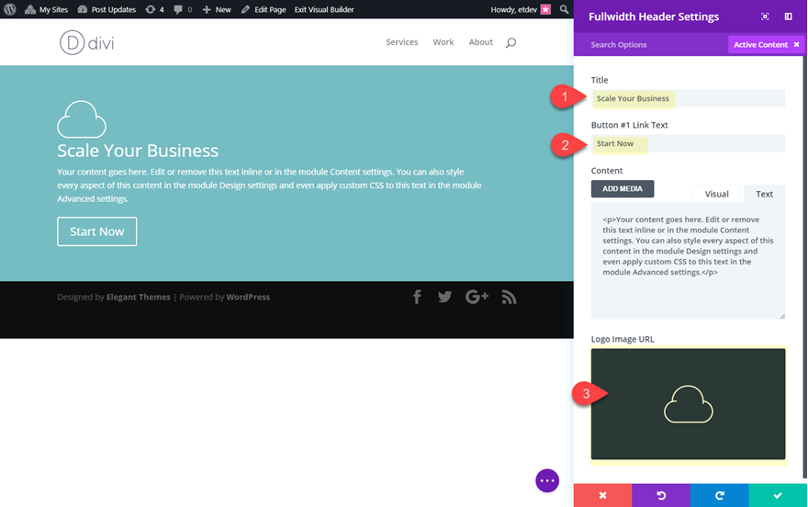Click the purple undo button

[661, 495]
